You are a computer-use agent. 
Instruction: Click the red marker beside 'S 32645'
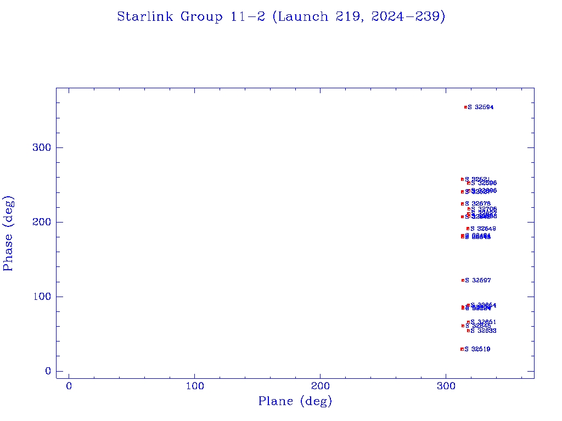pyautogui.click(x=463, y=326)
